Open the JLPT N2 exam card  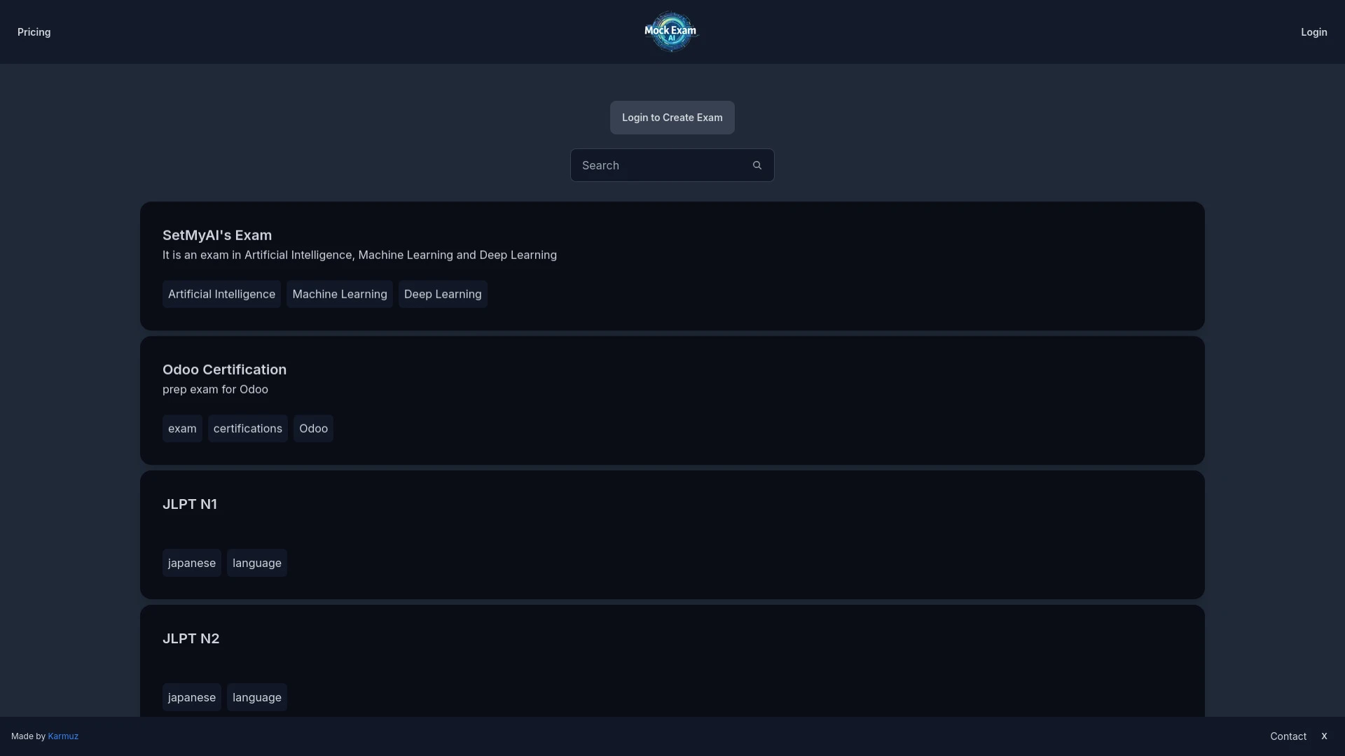point(191,638)
